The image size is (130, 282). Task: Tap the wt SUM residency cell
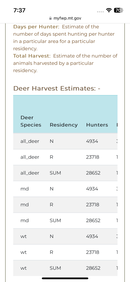point(55,268)
